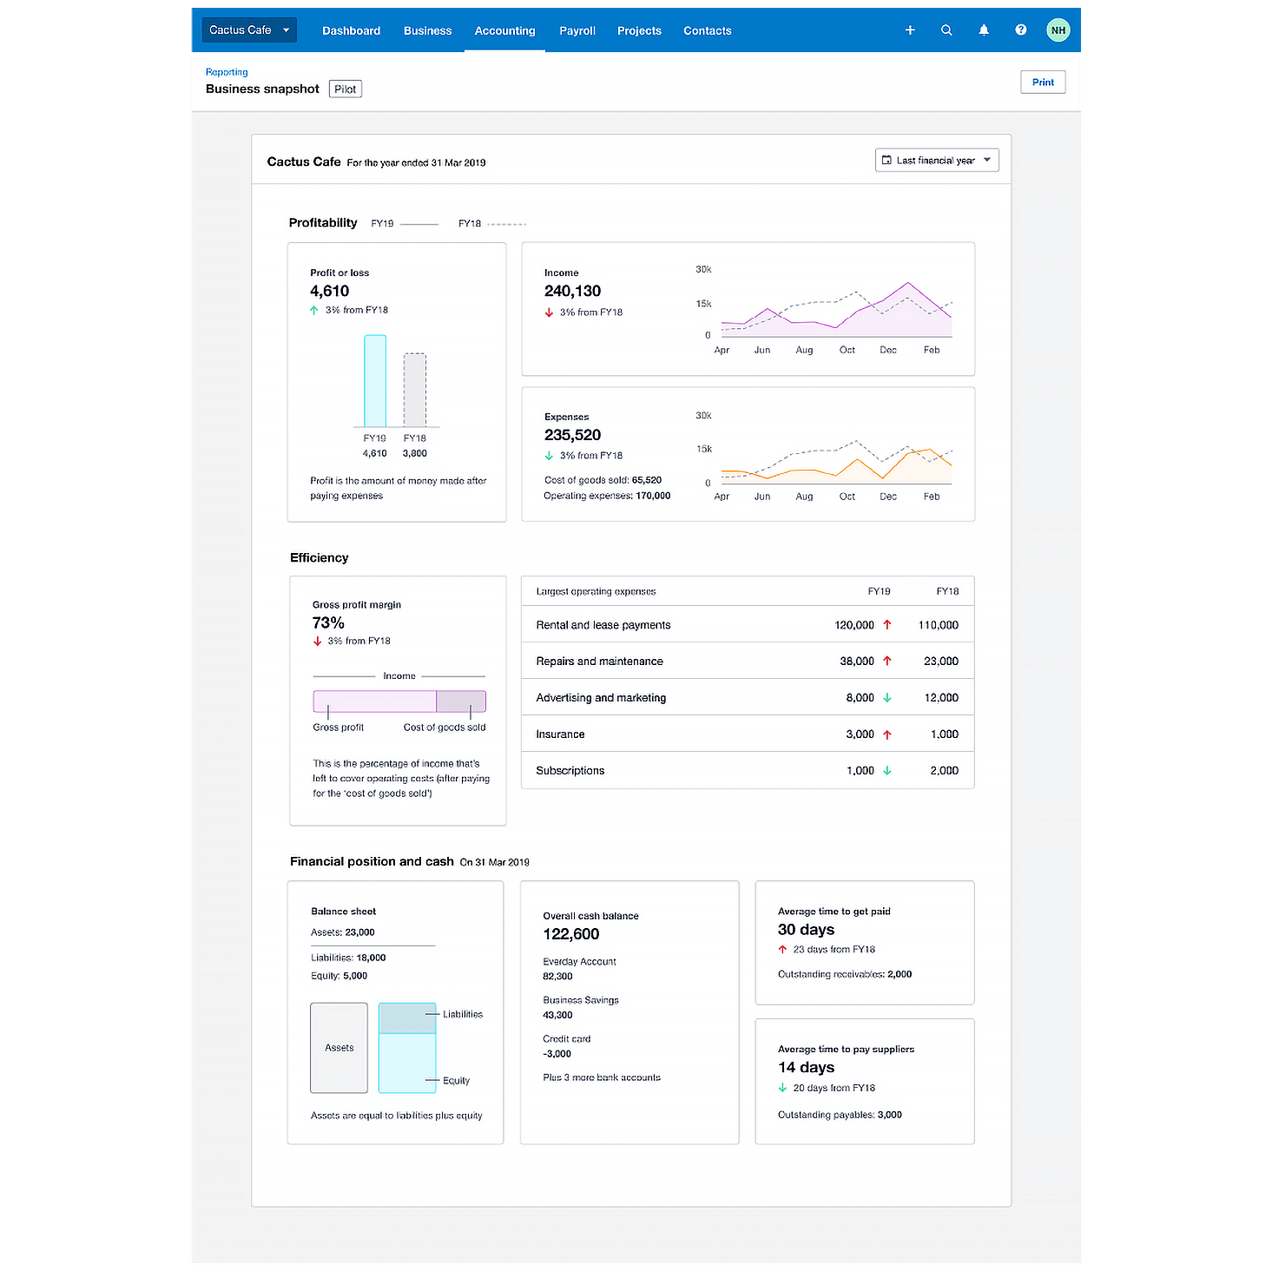Viewport: 1272px width, 1271px height.
Task: Click the calendar icon in the period selector
Action: 887,160
